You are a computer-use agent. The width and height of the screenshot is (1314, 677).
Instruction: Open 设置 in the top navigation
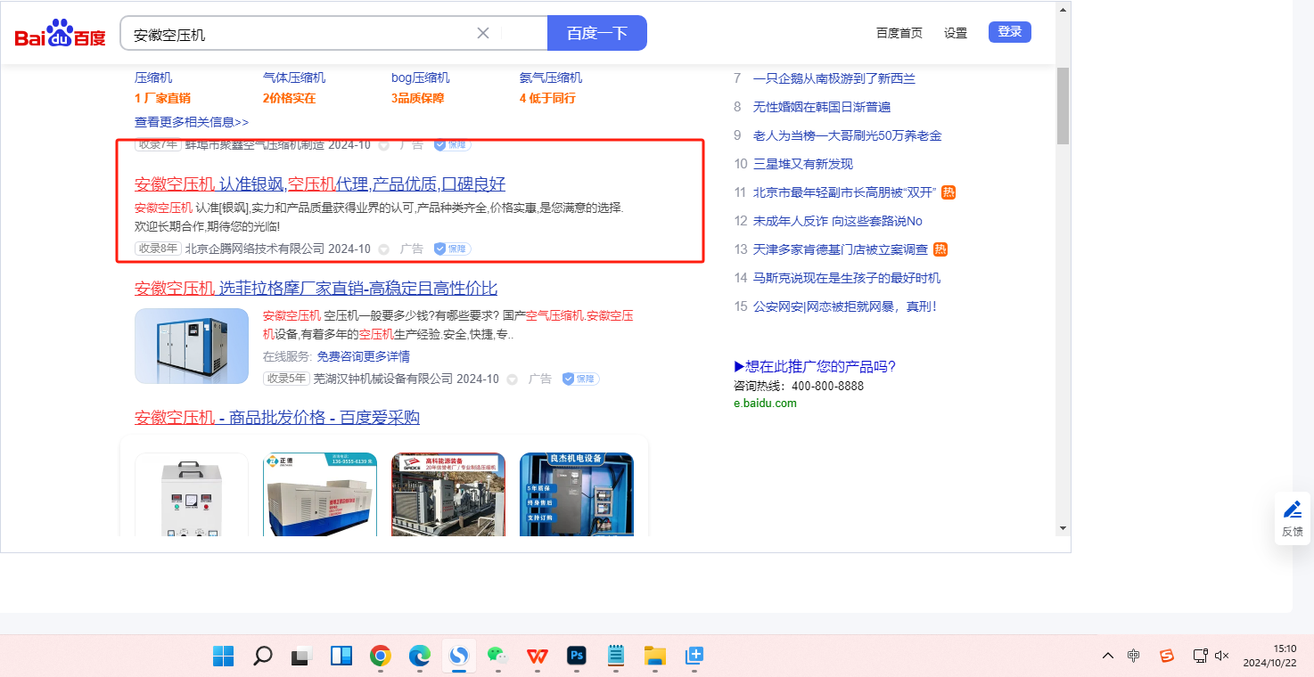point(956,33)
